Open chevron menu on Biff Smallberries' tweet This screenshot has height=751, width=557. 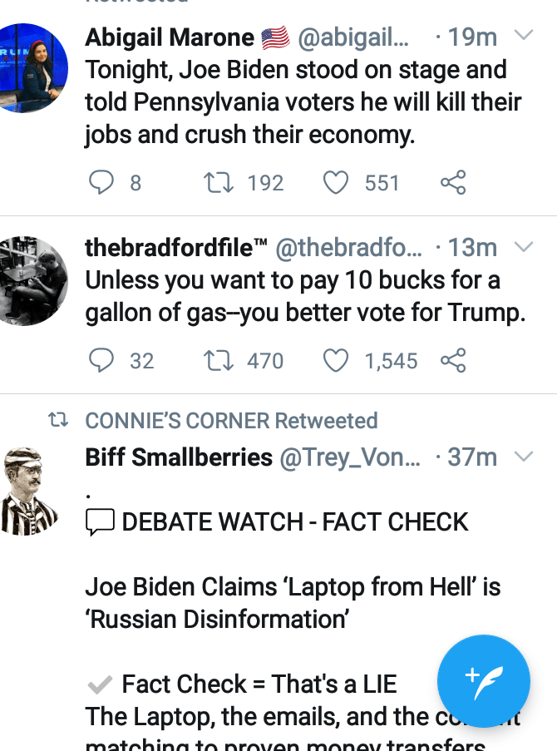(x=524, y=457)
